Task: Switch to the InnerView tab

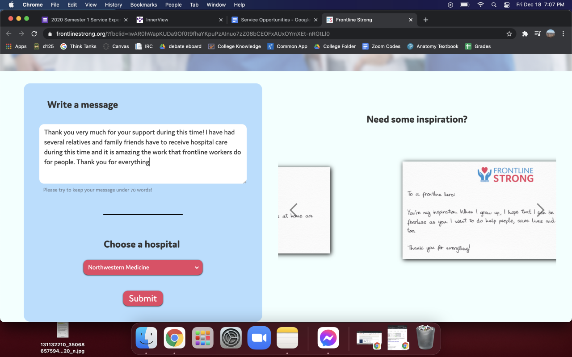Action: [179, 20]
